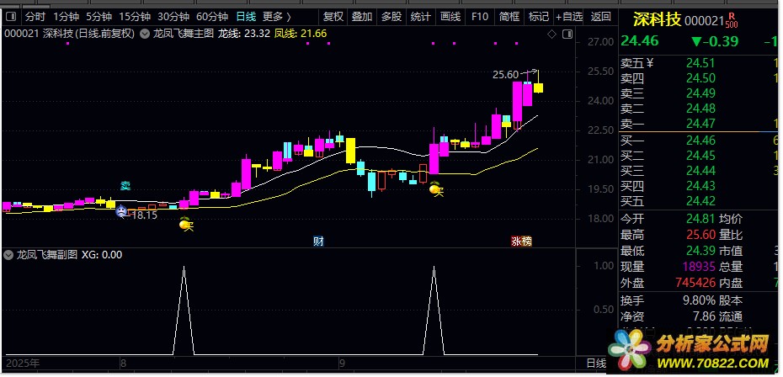Click the 2025年 timeline label
This screenshot has width=783, height=377.
click(23, 363)
